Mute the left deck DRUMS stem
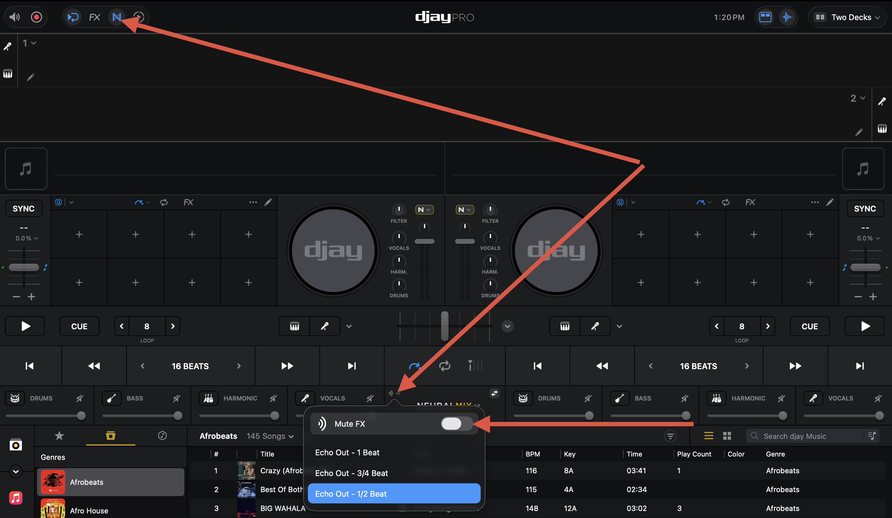The image size is (892, 518). [80, 398]
